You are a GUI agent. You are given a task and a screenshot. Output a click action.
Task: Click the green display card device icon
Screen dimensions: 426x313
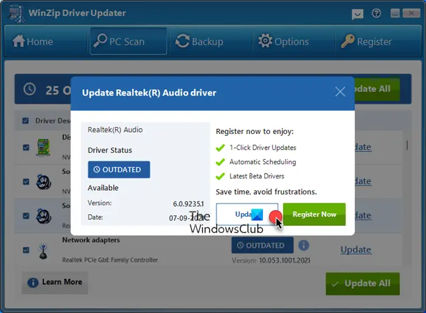coord(43,147)
